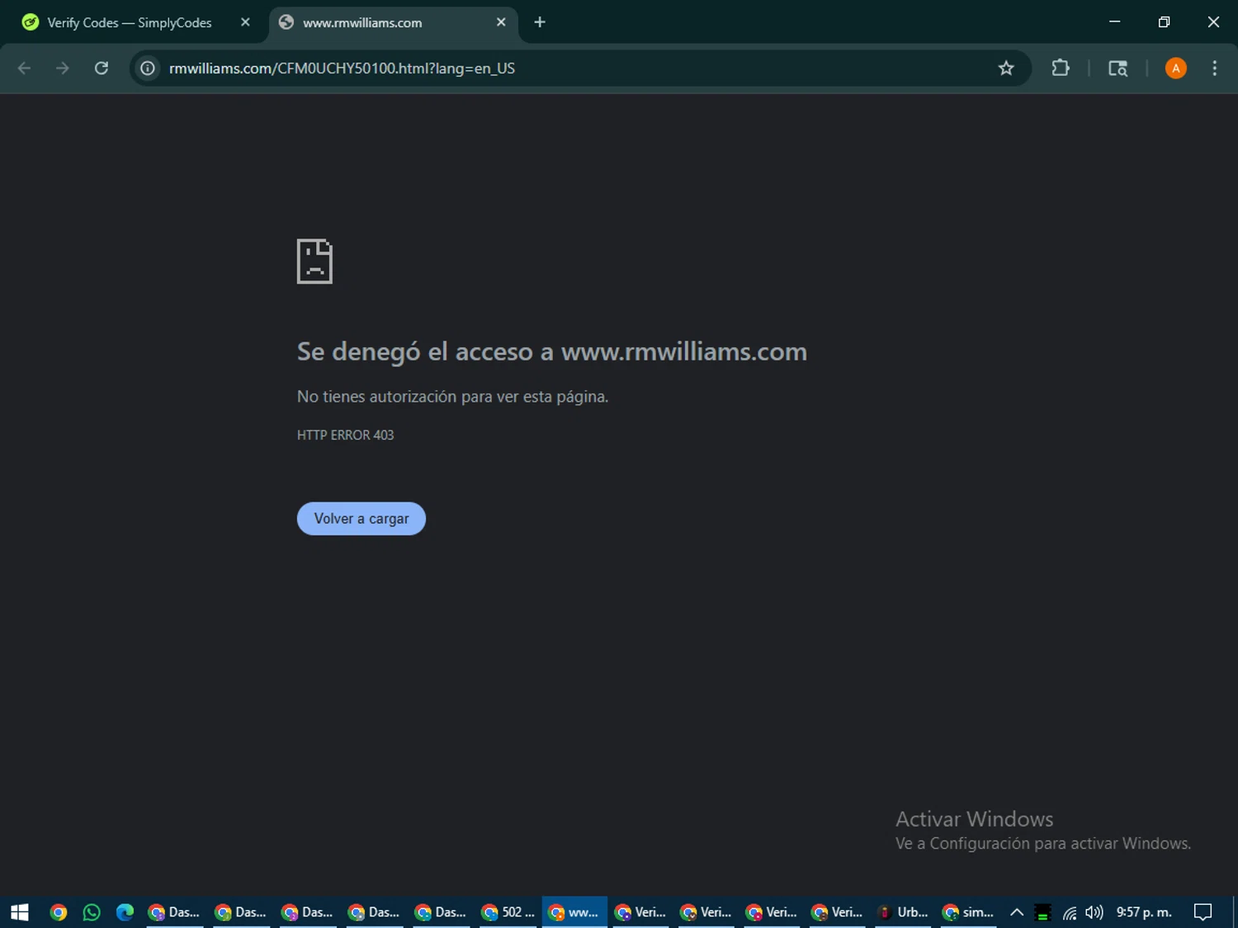Launch Microsoft Edge from taskbar
Image resolution: width=1238 pixels, height=928 pixels.
pyautogui.click(x=125, y=912)
